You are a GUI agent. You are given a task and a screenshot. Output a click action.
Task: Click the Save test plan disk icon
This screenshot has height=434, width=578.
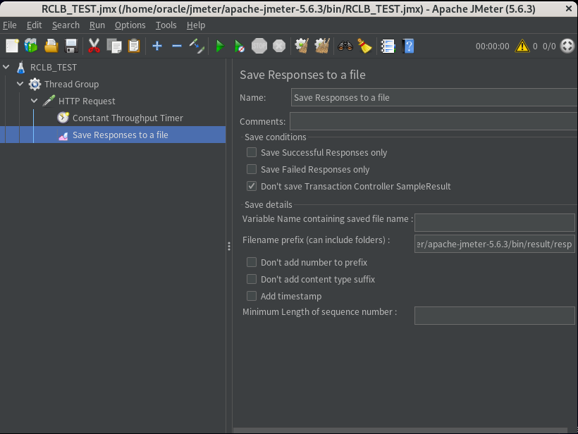70,46
